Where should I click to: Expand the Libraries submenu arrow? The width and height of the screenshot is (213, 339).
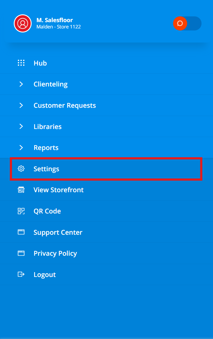pos(21,126)
